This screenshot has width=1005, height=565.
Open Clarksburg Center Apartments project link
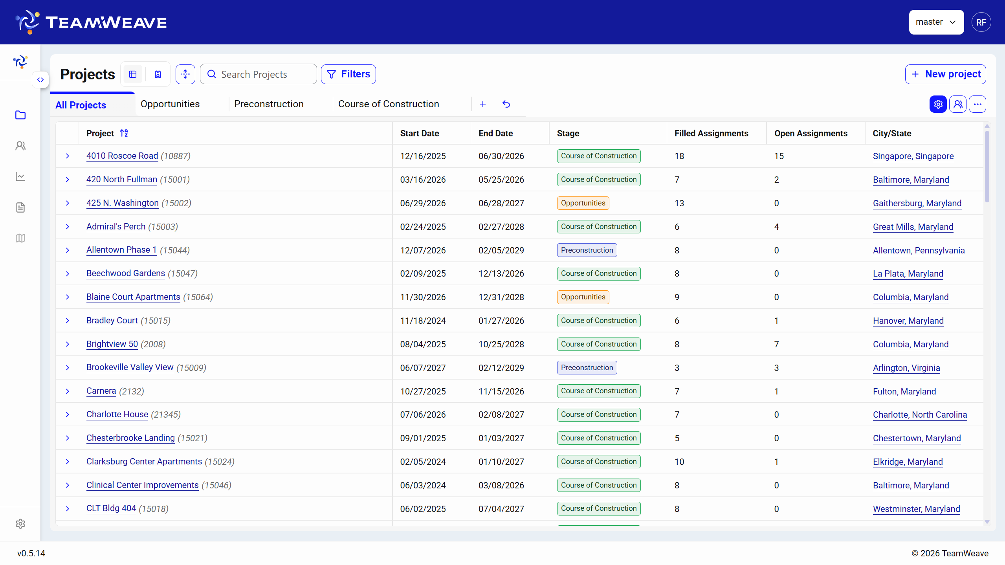(x=144, y=462)
